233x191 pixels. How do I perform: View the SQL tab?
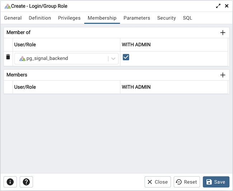[187, 18]
